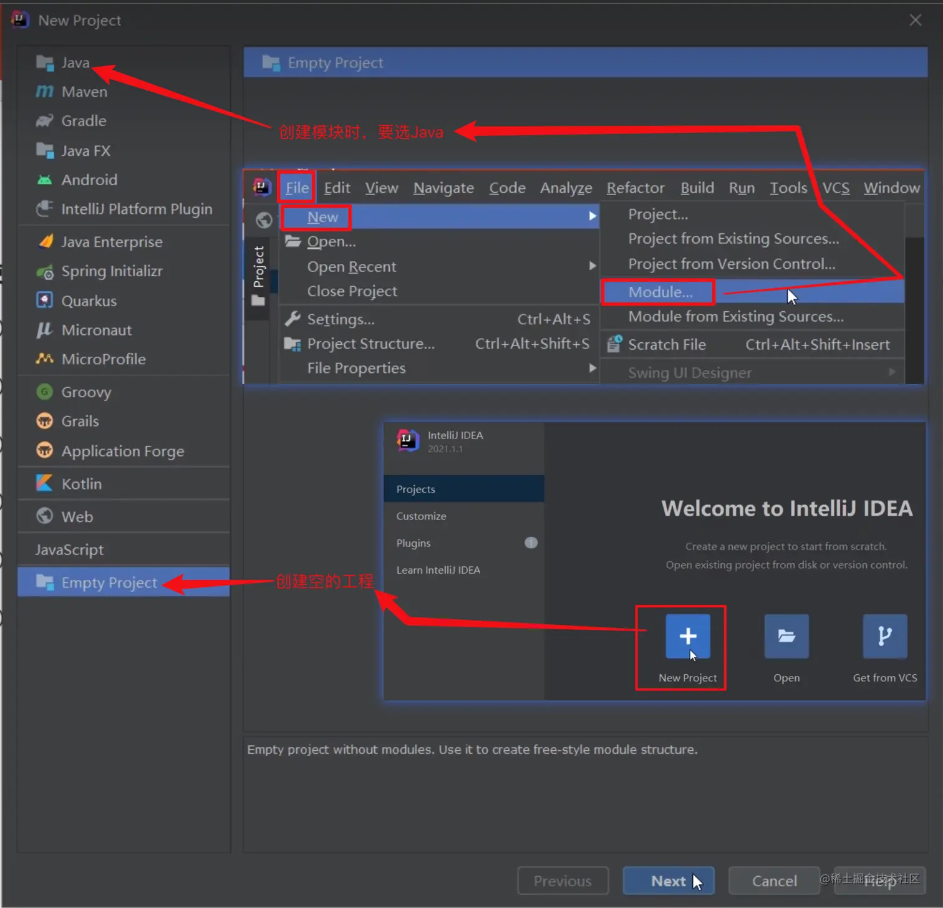This screenshot has height=908, width=943.
Task: Open the vertical Project tool window tab
Action: [x=259, y=267]
